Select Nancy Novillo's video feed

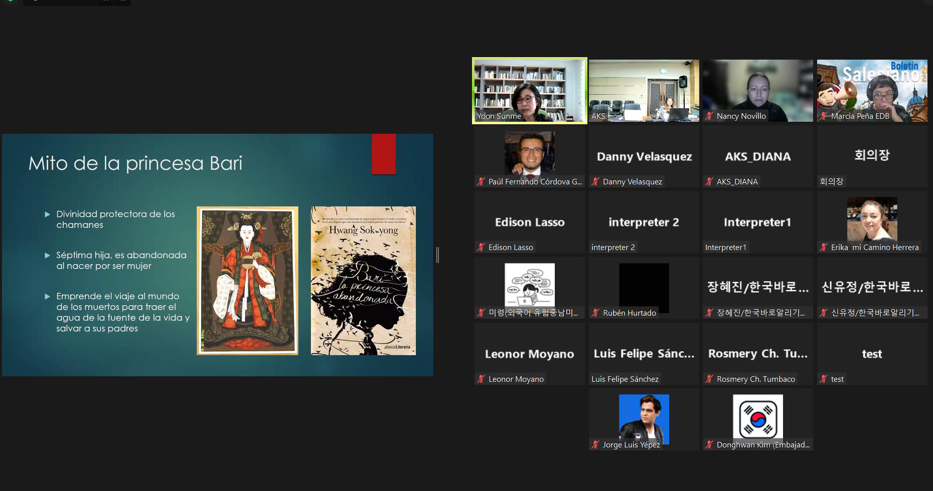click(758, 91)
